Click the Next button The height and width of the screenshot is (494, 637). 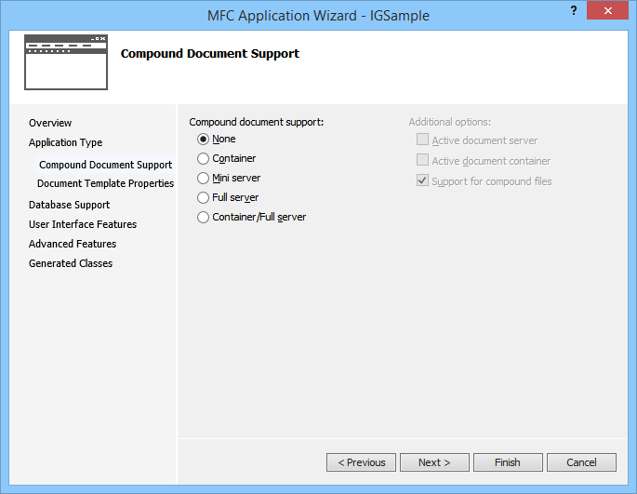point(434,462)
